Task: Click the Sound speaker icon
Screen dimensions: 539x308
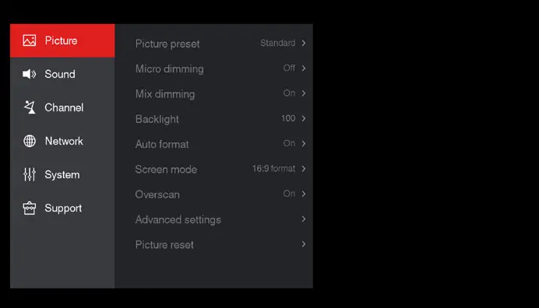Action: (x=30, y=74)
